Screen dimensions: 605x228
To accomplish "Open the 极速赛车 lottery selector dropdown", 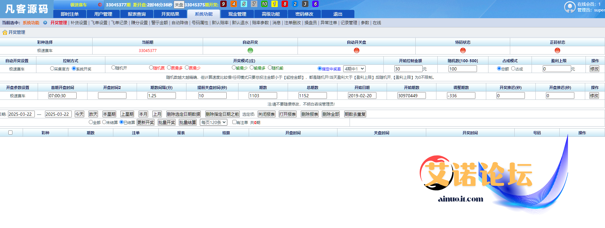I will (x=79, y=4).
